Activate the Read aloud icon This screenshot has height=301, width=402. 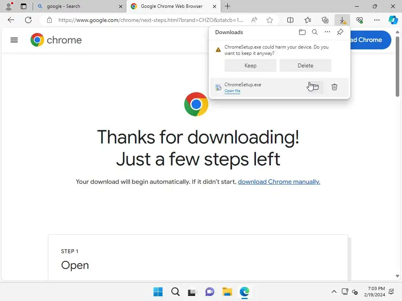[254, 20]
